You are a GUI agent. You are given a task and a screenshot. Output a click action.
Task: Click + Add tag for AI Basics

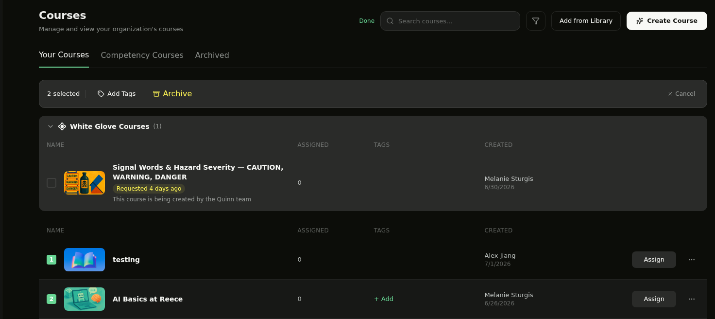click(x=384, y=299)
